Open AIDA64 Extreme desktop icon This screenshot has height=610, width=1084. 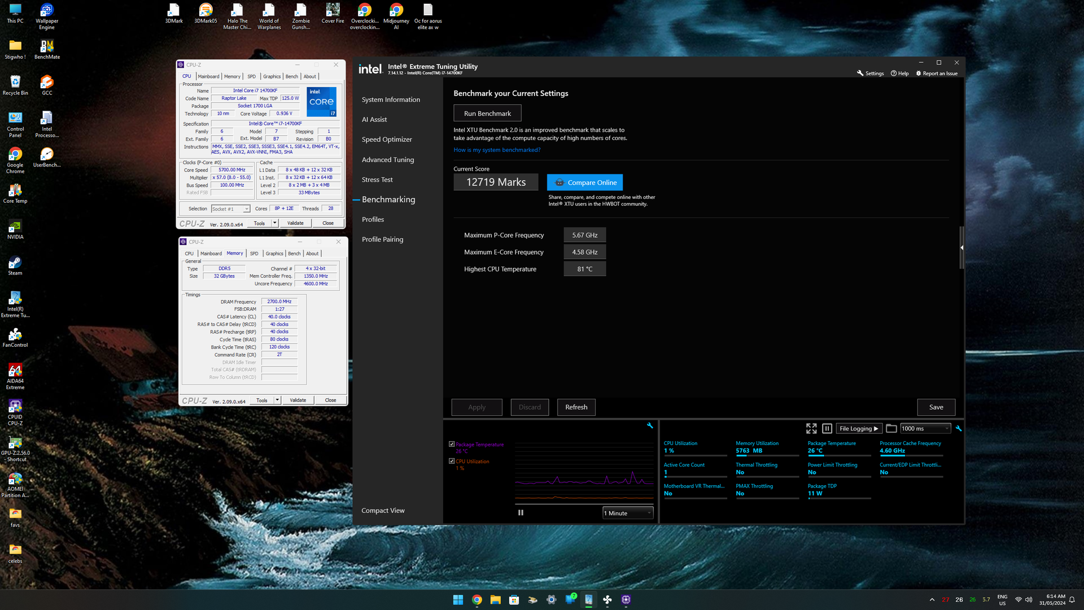[15, 377]
